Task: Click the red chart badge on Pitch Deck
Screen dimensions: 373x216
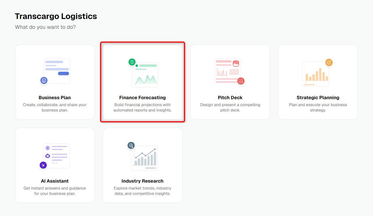Action: 241,81
